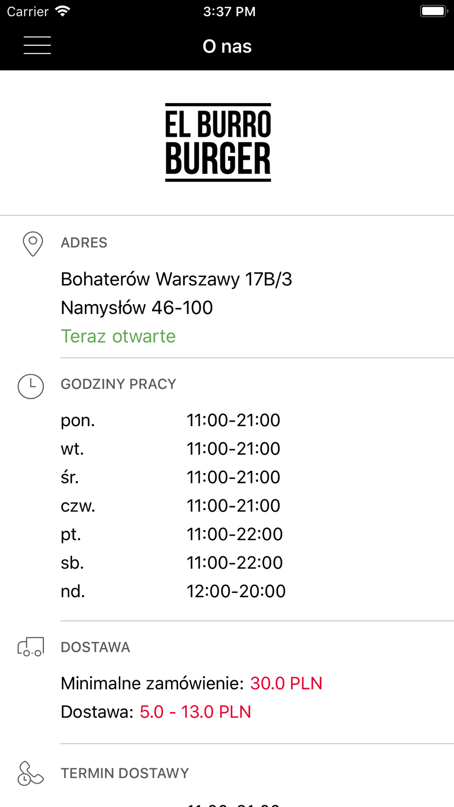
Task: Tap the clock icon beside Godziny Pracy
Action: [x=31, y=386]
